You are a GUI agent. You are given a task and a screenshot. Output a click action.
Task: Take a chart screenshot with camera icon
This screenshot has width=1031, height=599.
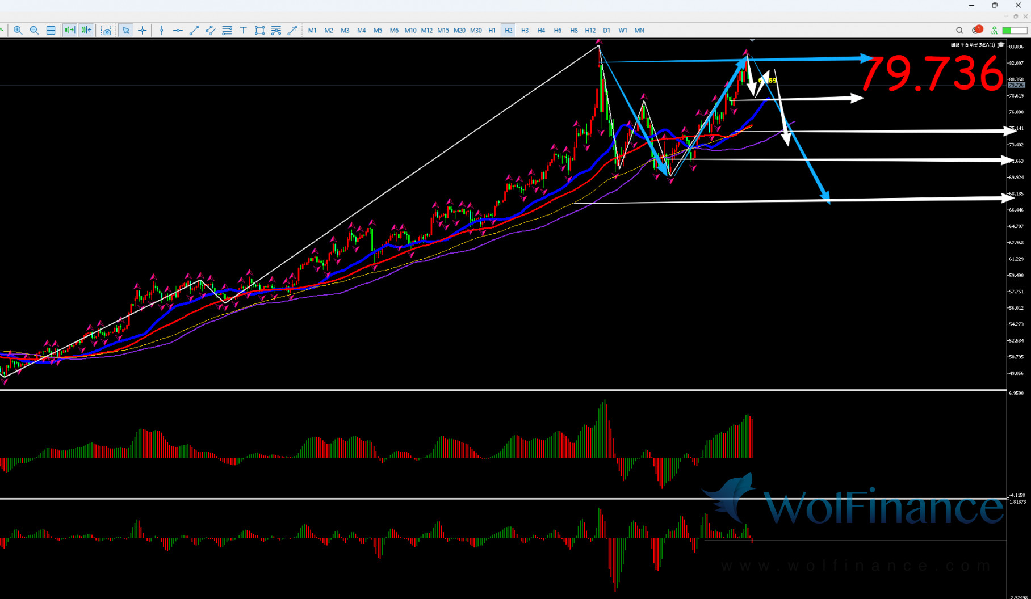(106, 31)
